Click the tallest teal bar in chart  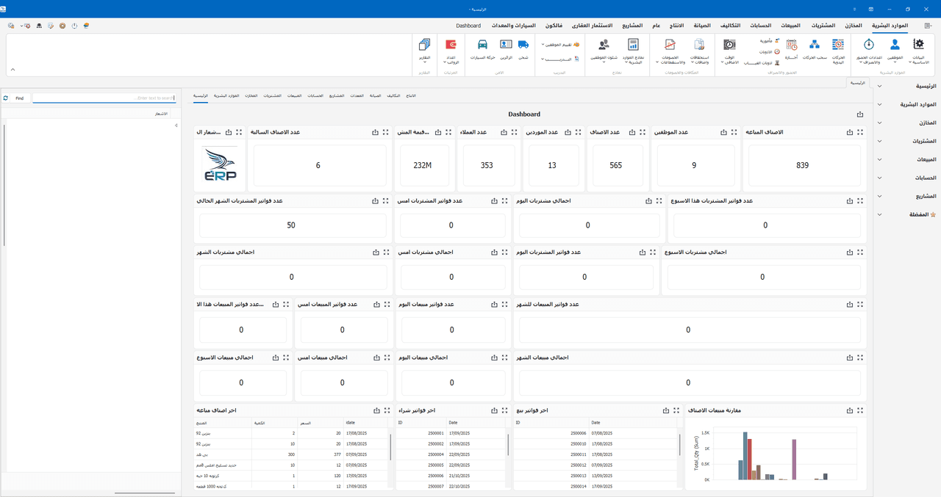(745, 456)
